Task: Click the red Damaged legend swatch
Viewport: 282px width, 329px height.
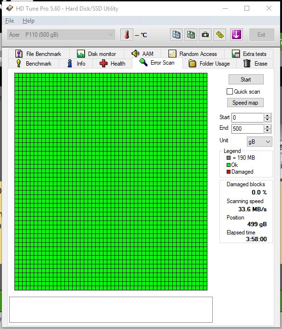Action: pyautogui.click(x=229, y=172)
